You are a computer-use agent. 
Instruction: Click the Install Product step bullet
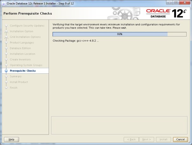6,82
